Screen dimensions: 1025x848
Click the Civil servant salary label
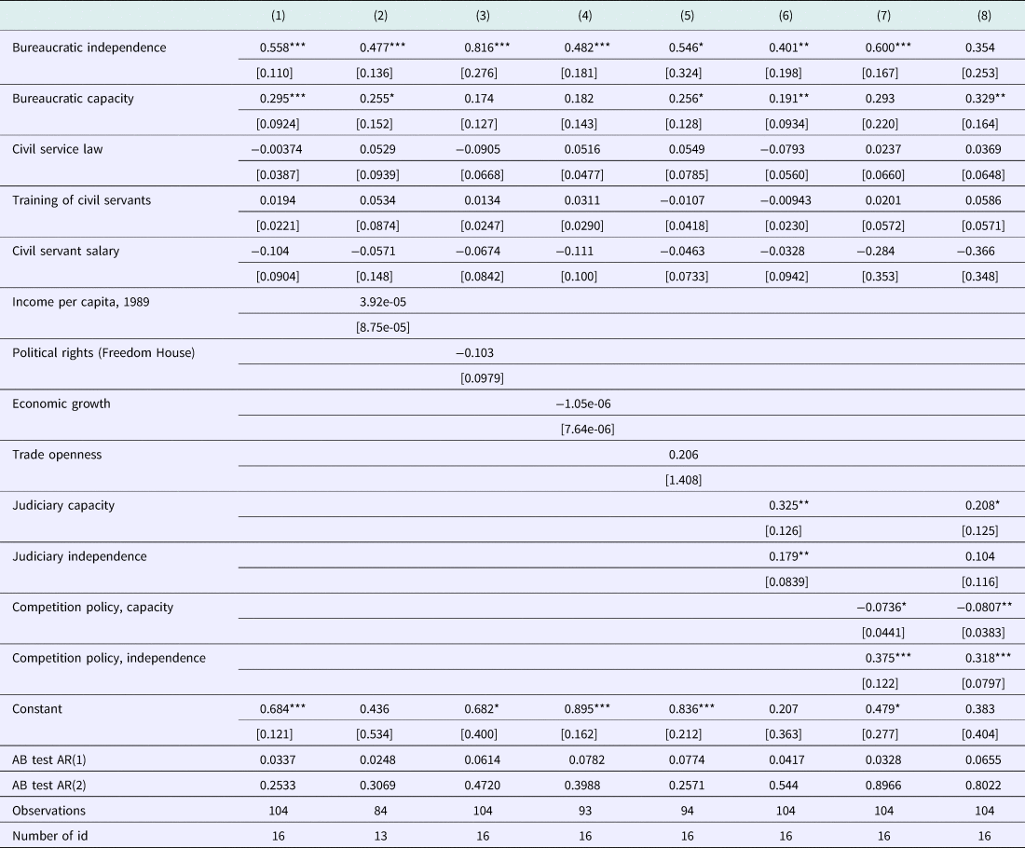point(65,251)
